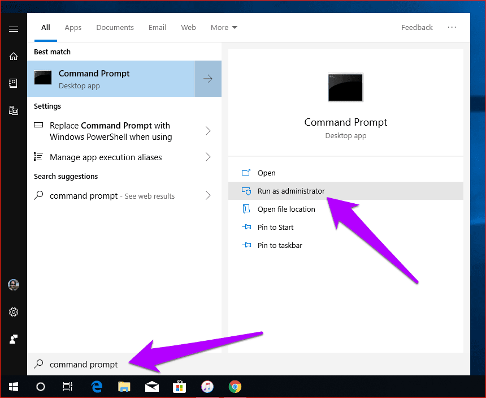Screen dimensions: 486x398
Task: Open Task View on taskbar
Action: (68, 387)
